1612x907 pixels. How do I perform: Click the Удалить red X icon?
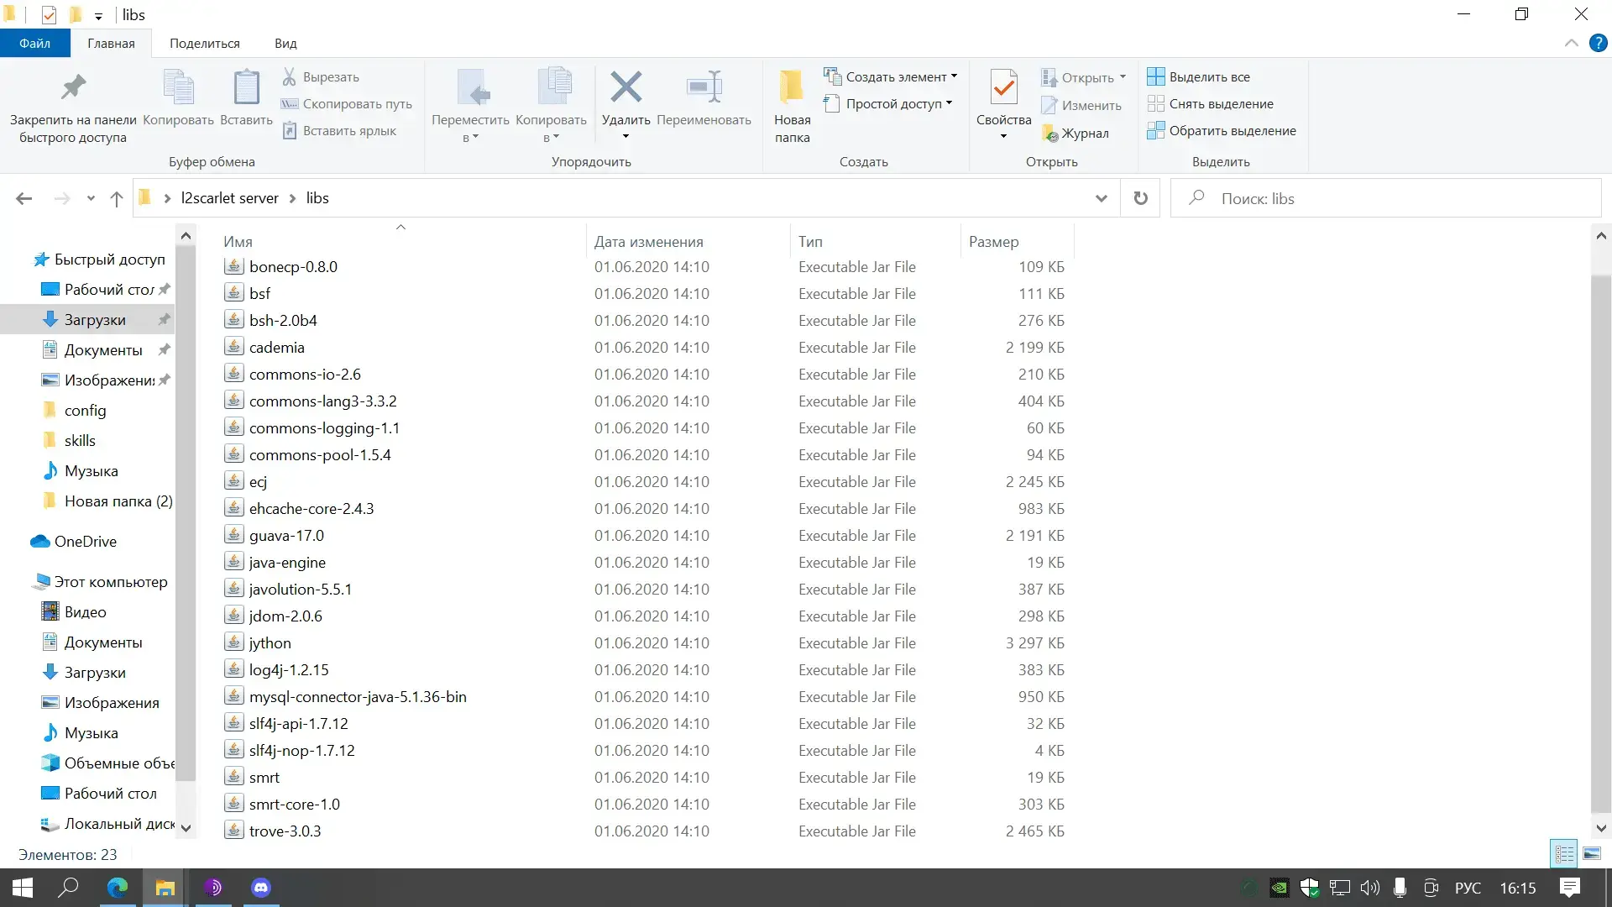(x=625, y=87)
